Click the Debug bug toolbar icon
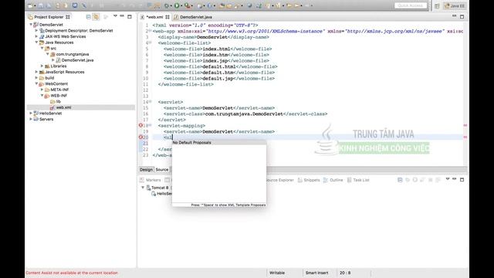Viewport: 494px width, 278px height. pos(167,5)
